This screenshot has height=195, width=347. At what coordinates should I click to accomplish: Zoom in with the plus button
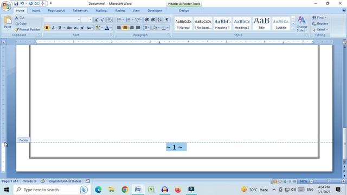coord(343,181)
